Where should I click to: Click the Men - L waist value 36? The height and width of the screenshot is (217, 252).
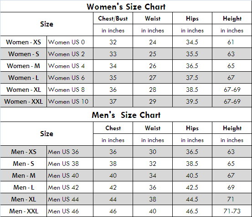(153, 187)
